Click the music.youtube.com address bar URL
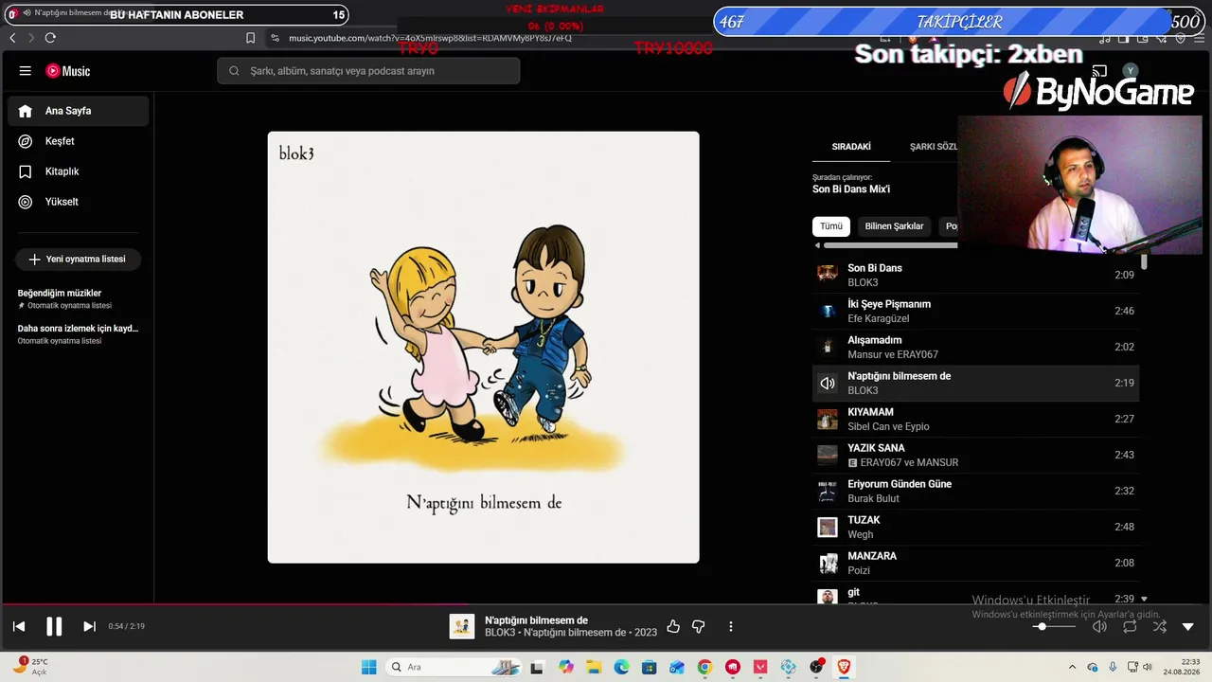 pyautogui.click(x=430, y=38)
